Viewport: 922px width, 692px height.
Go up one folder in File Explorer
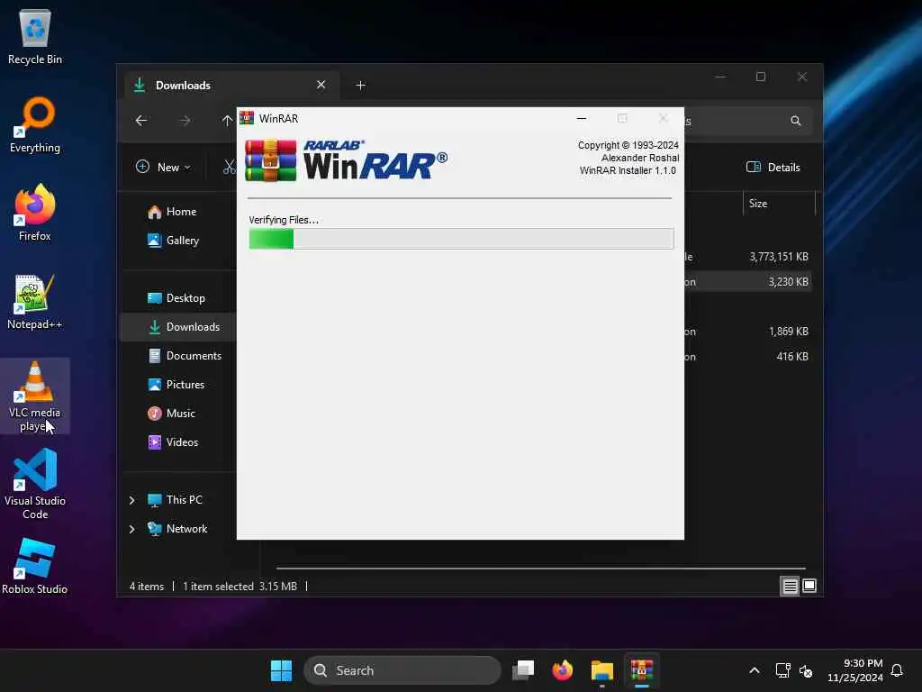[227, 121]
